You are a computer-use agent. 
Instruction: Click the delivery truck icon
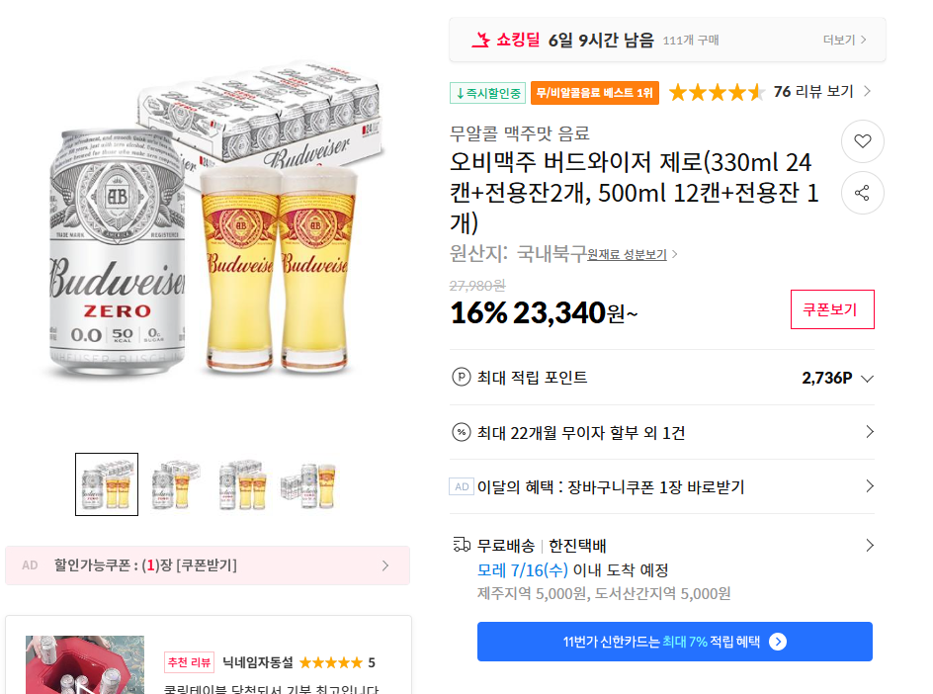pos(461,545)
